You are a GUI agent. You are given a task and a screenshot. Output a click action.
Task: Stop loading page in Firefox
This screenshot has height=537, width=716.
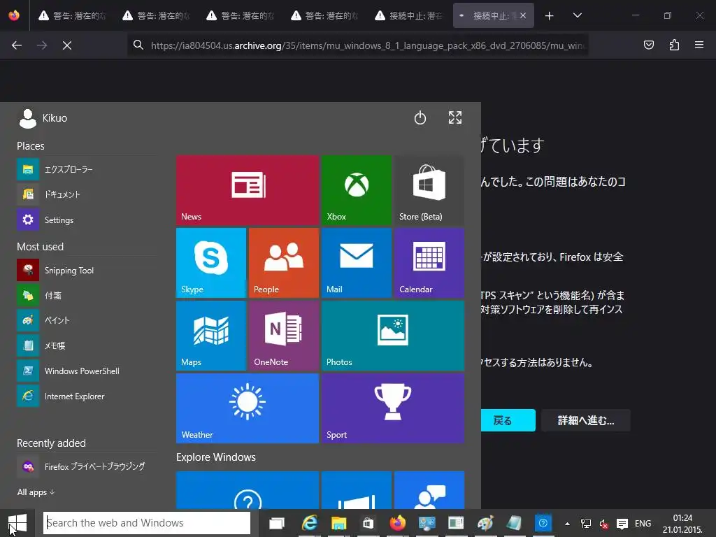tap(67, 45)
